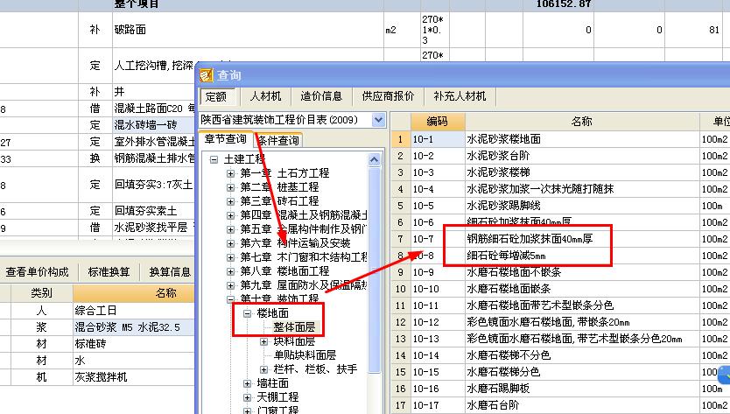
Task: Expand 第三章 砖石工程 node
Action: click(230, 201)
